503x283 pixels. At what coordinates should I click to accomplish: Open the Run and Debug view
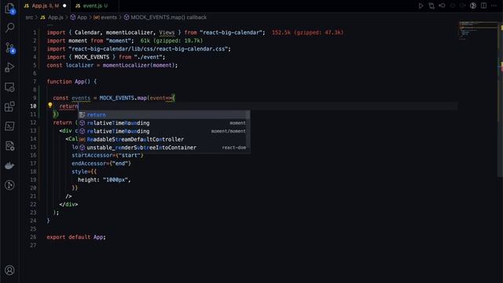[x=9, y=68]
